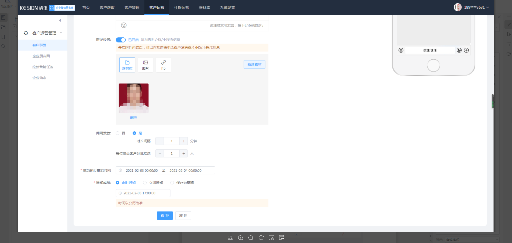This screenshot has width=512, height=243.
Task: Click zoom out magnifier in viewer toolbar
Action: [251, 238]
